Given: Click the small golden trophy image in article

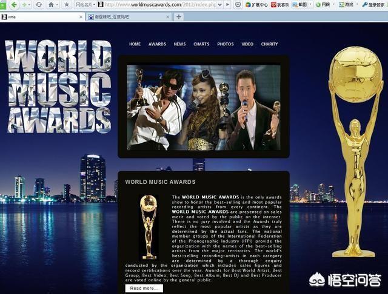Looking at the screenshot, I should [x=149, y=227].
